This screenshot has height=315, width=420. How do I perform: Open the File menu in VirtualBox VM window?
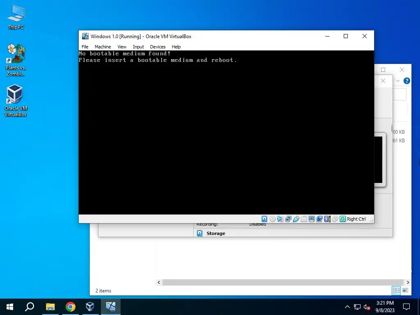coord(85,47)
